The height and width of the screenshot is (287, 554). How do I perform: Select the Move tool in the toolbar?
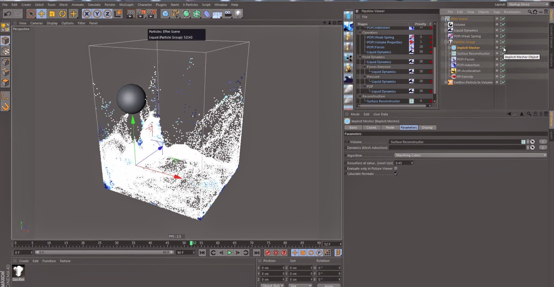pos(42,14)
